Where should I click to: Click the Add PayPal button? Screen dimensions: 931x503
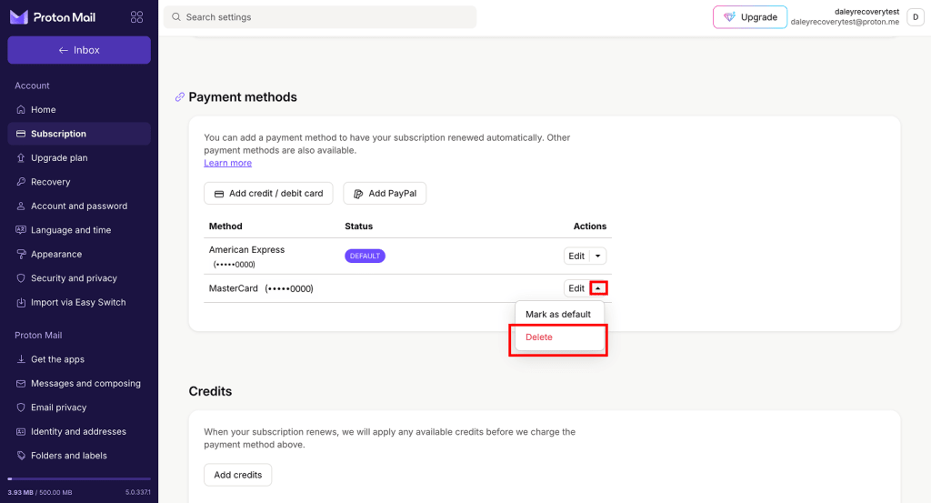385,193
